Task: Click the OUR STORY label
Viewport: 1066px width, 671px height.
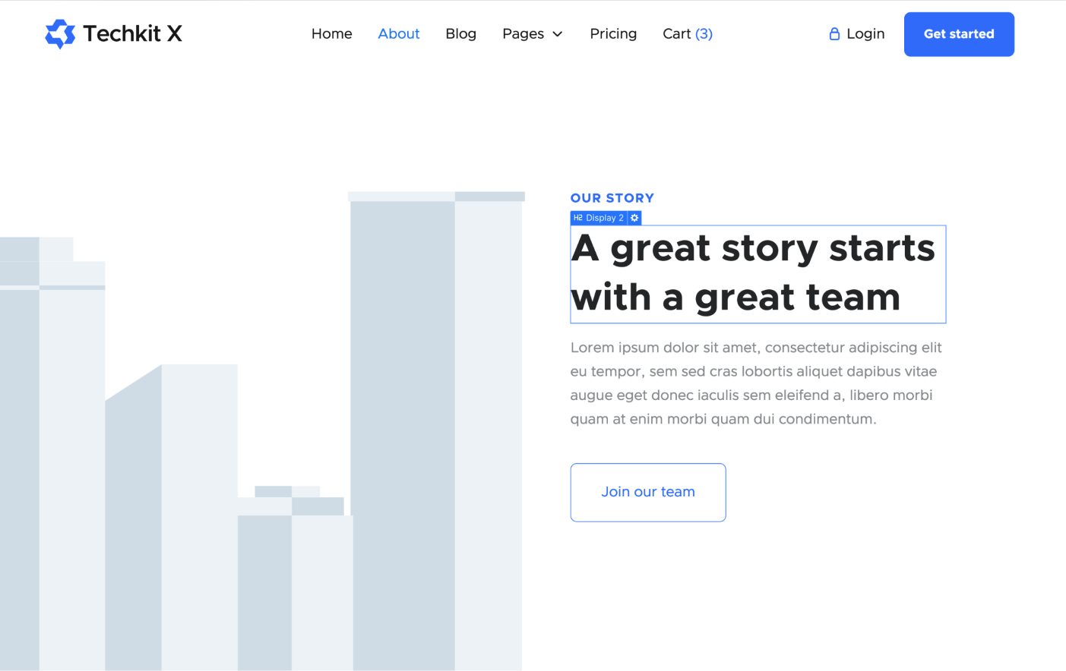Action: pos(612,198)
